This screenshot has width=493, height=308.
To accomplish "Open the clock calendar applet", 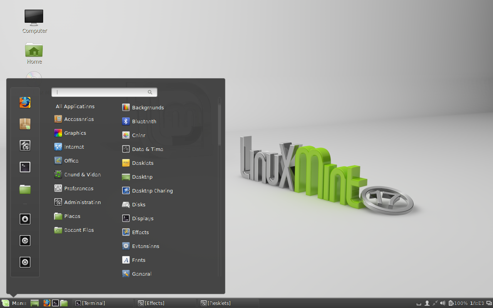I will pos(476,303).
